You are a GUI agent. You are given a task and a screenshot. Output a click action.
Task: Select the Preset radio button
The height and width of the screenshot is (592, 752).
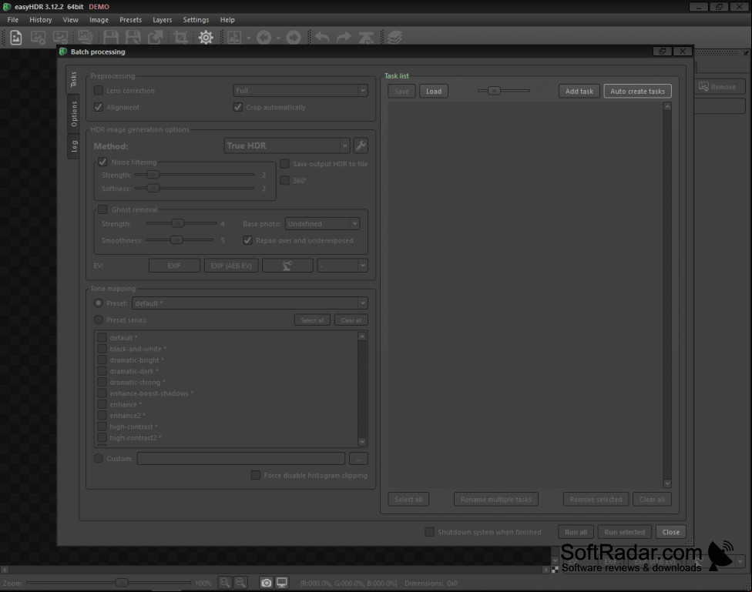(x=99, y=303)
